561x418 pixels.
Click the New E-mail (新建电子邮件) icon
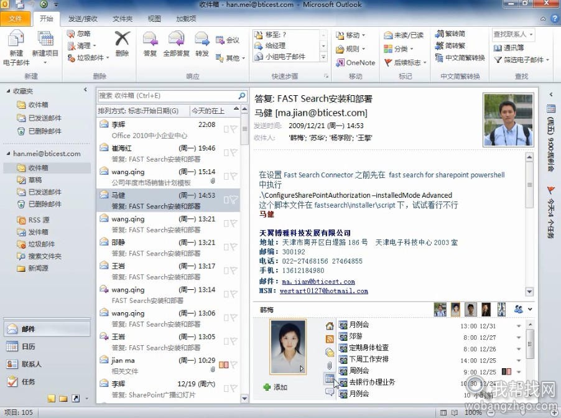click(x=16, y=39)
